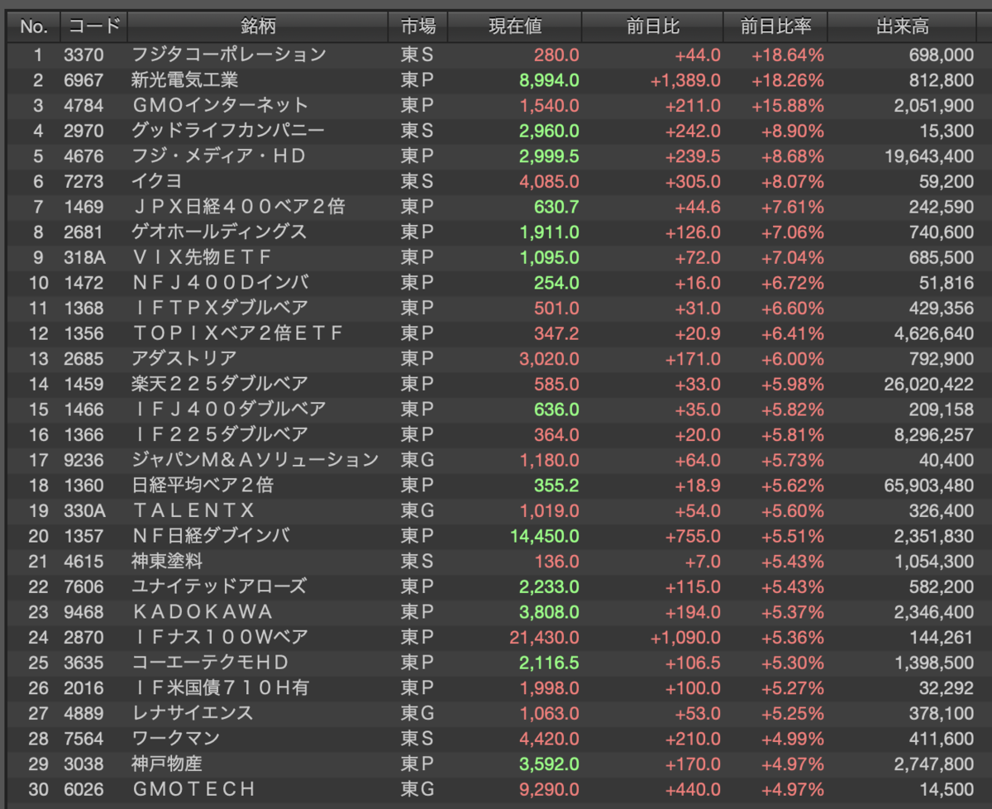Click IF米国債710H有 name

(220, 687)
